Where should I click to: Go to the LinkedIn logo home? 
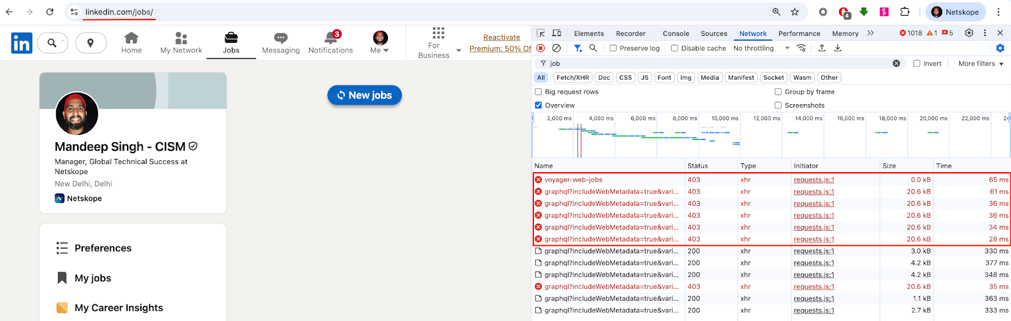[x=21, y=43]
